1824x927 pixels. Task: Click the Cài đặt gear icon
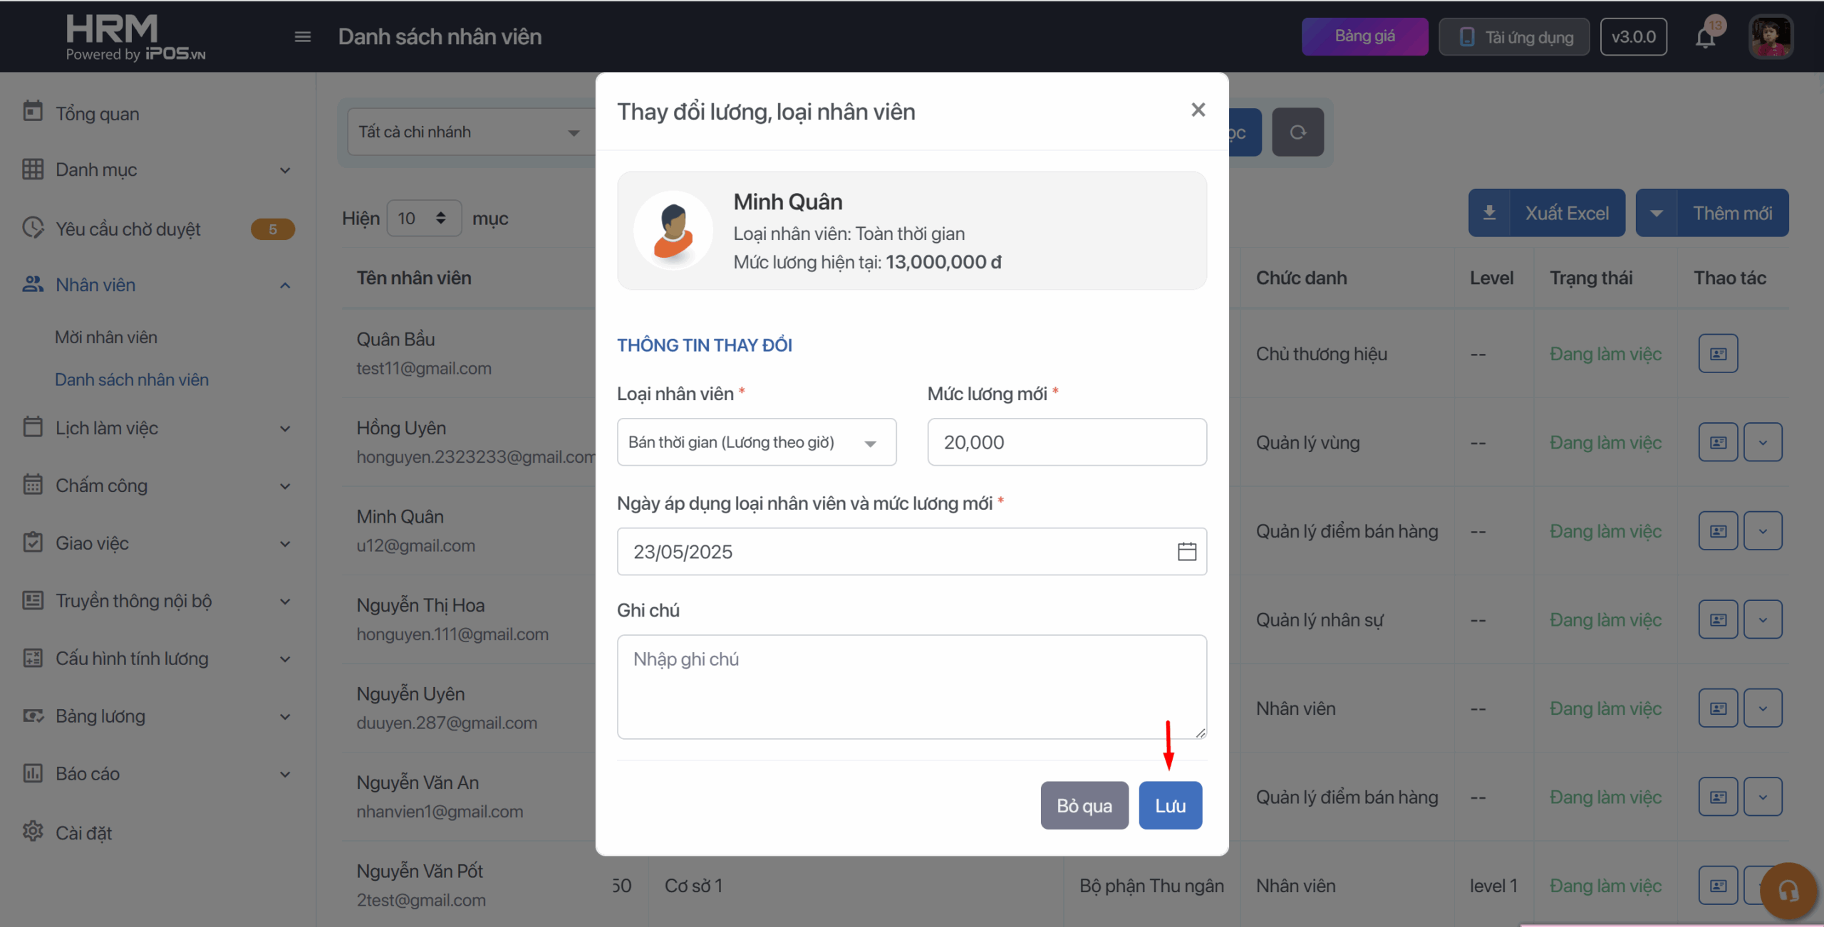coord(33,832)
